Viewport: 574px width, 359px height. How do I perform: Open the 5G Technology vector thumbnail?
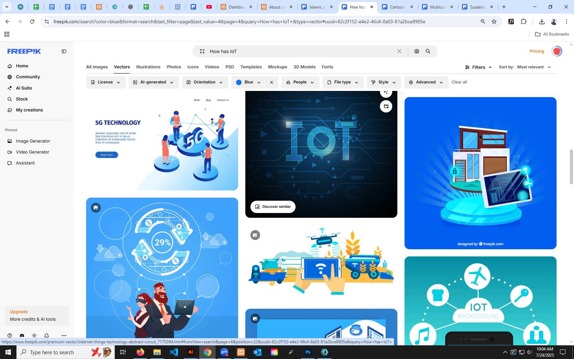coord(162,141)
